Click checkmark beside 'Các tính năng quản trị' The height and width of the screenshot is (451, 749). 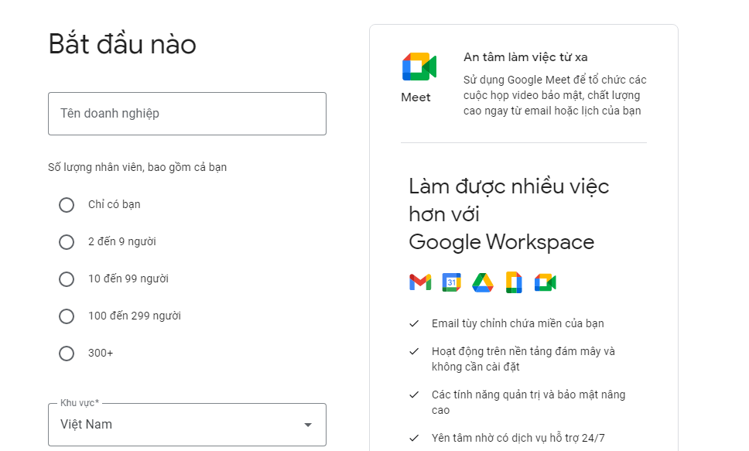pos(414,395)
